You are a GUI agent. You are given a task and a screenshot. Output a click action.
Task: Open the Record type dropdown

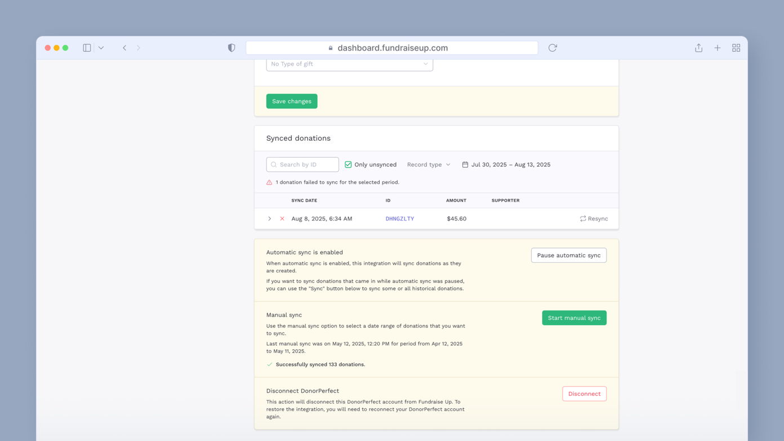(x=429, y=164)
